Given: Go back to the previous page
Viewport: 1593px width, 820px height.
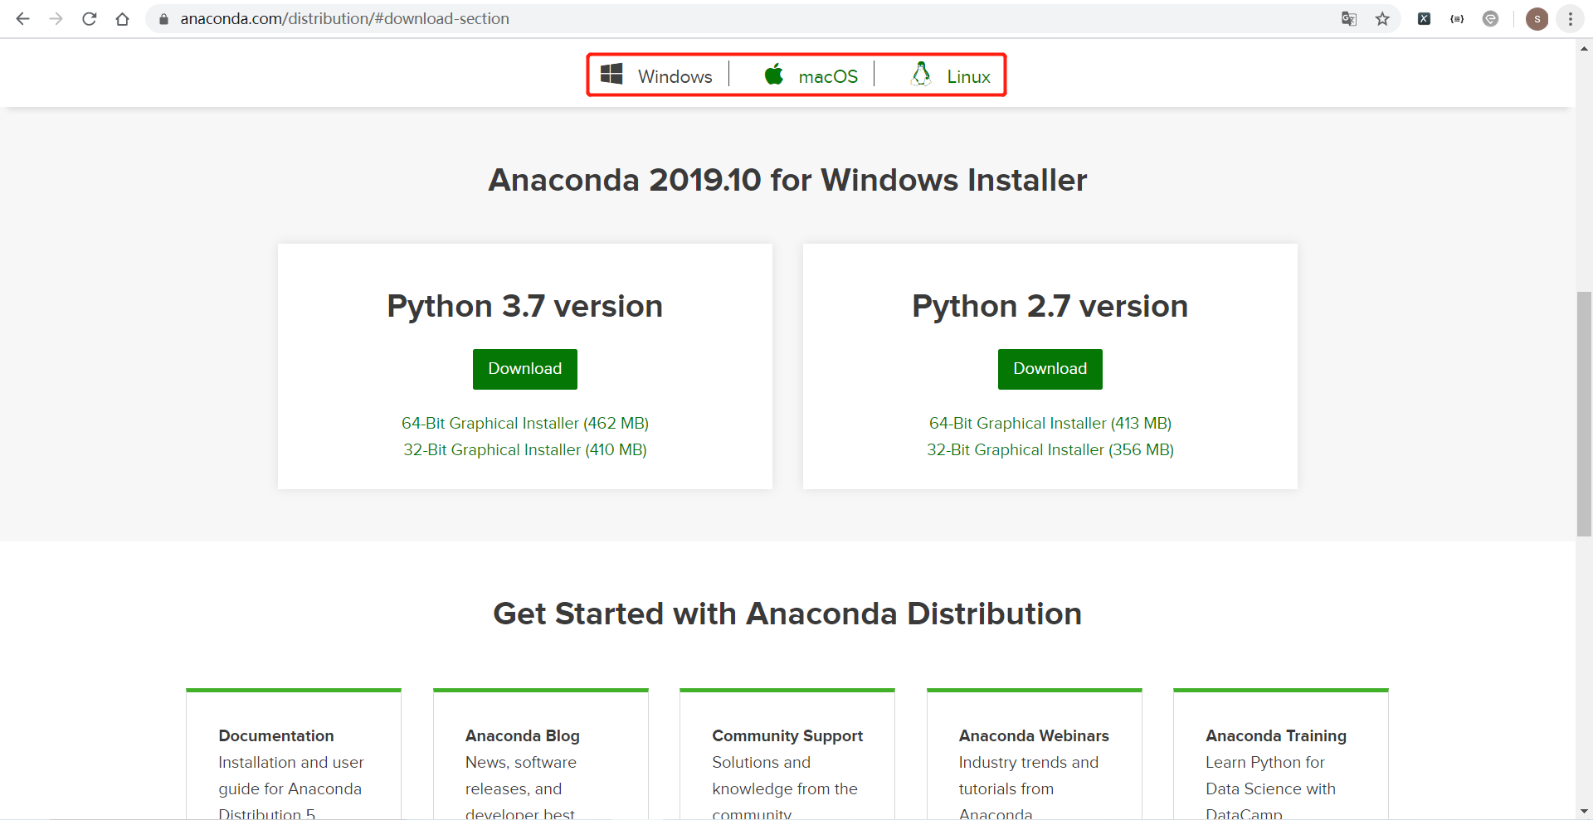Looking at the screenshot, I should (22, 18).
